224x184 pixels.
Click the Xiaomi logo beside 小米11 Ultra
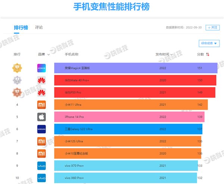(x=41, y=105)
